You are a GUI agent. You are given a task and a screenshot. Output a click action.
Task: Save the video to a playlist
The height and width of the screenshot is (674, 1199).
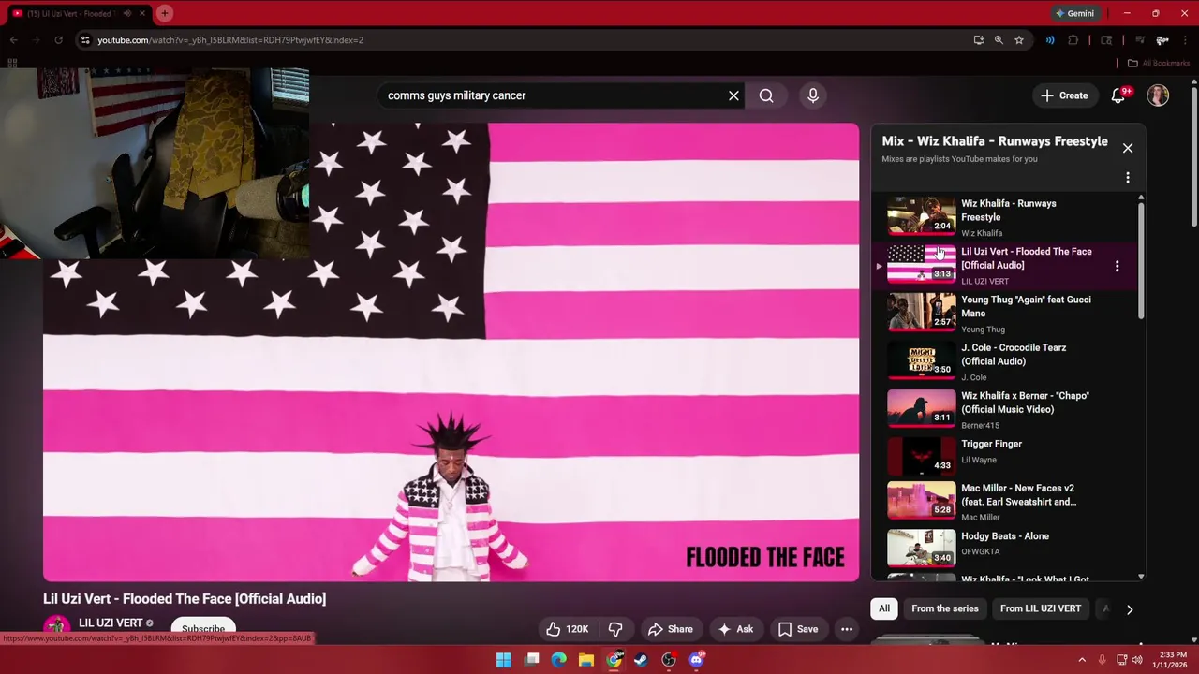pyautogui.click(x=798, y=629)
